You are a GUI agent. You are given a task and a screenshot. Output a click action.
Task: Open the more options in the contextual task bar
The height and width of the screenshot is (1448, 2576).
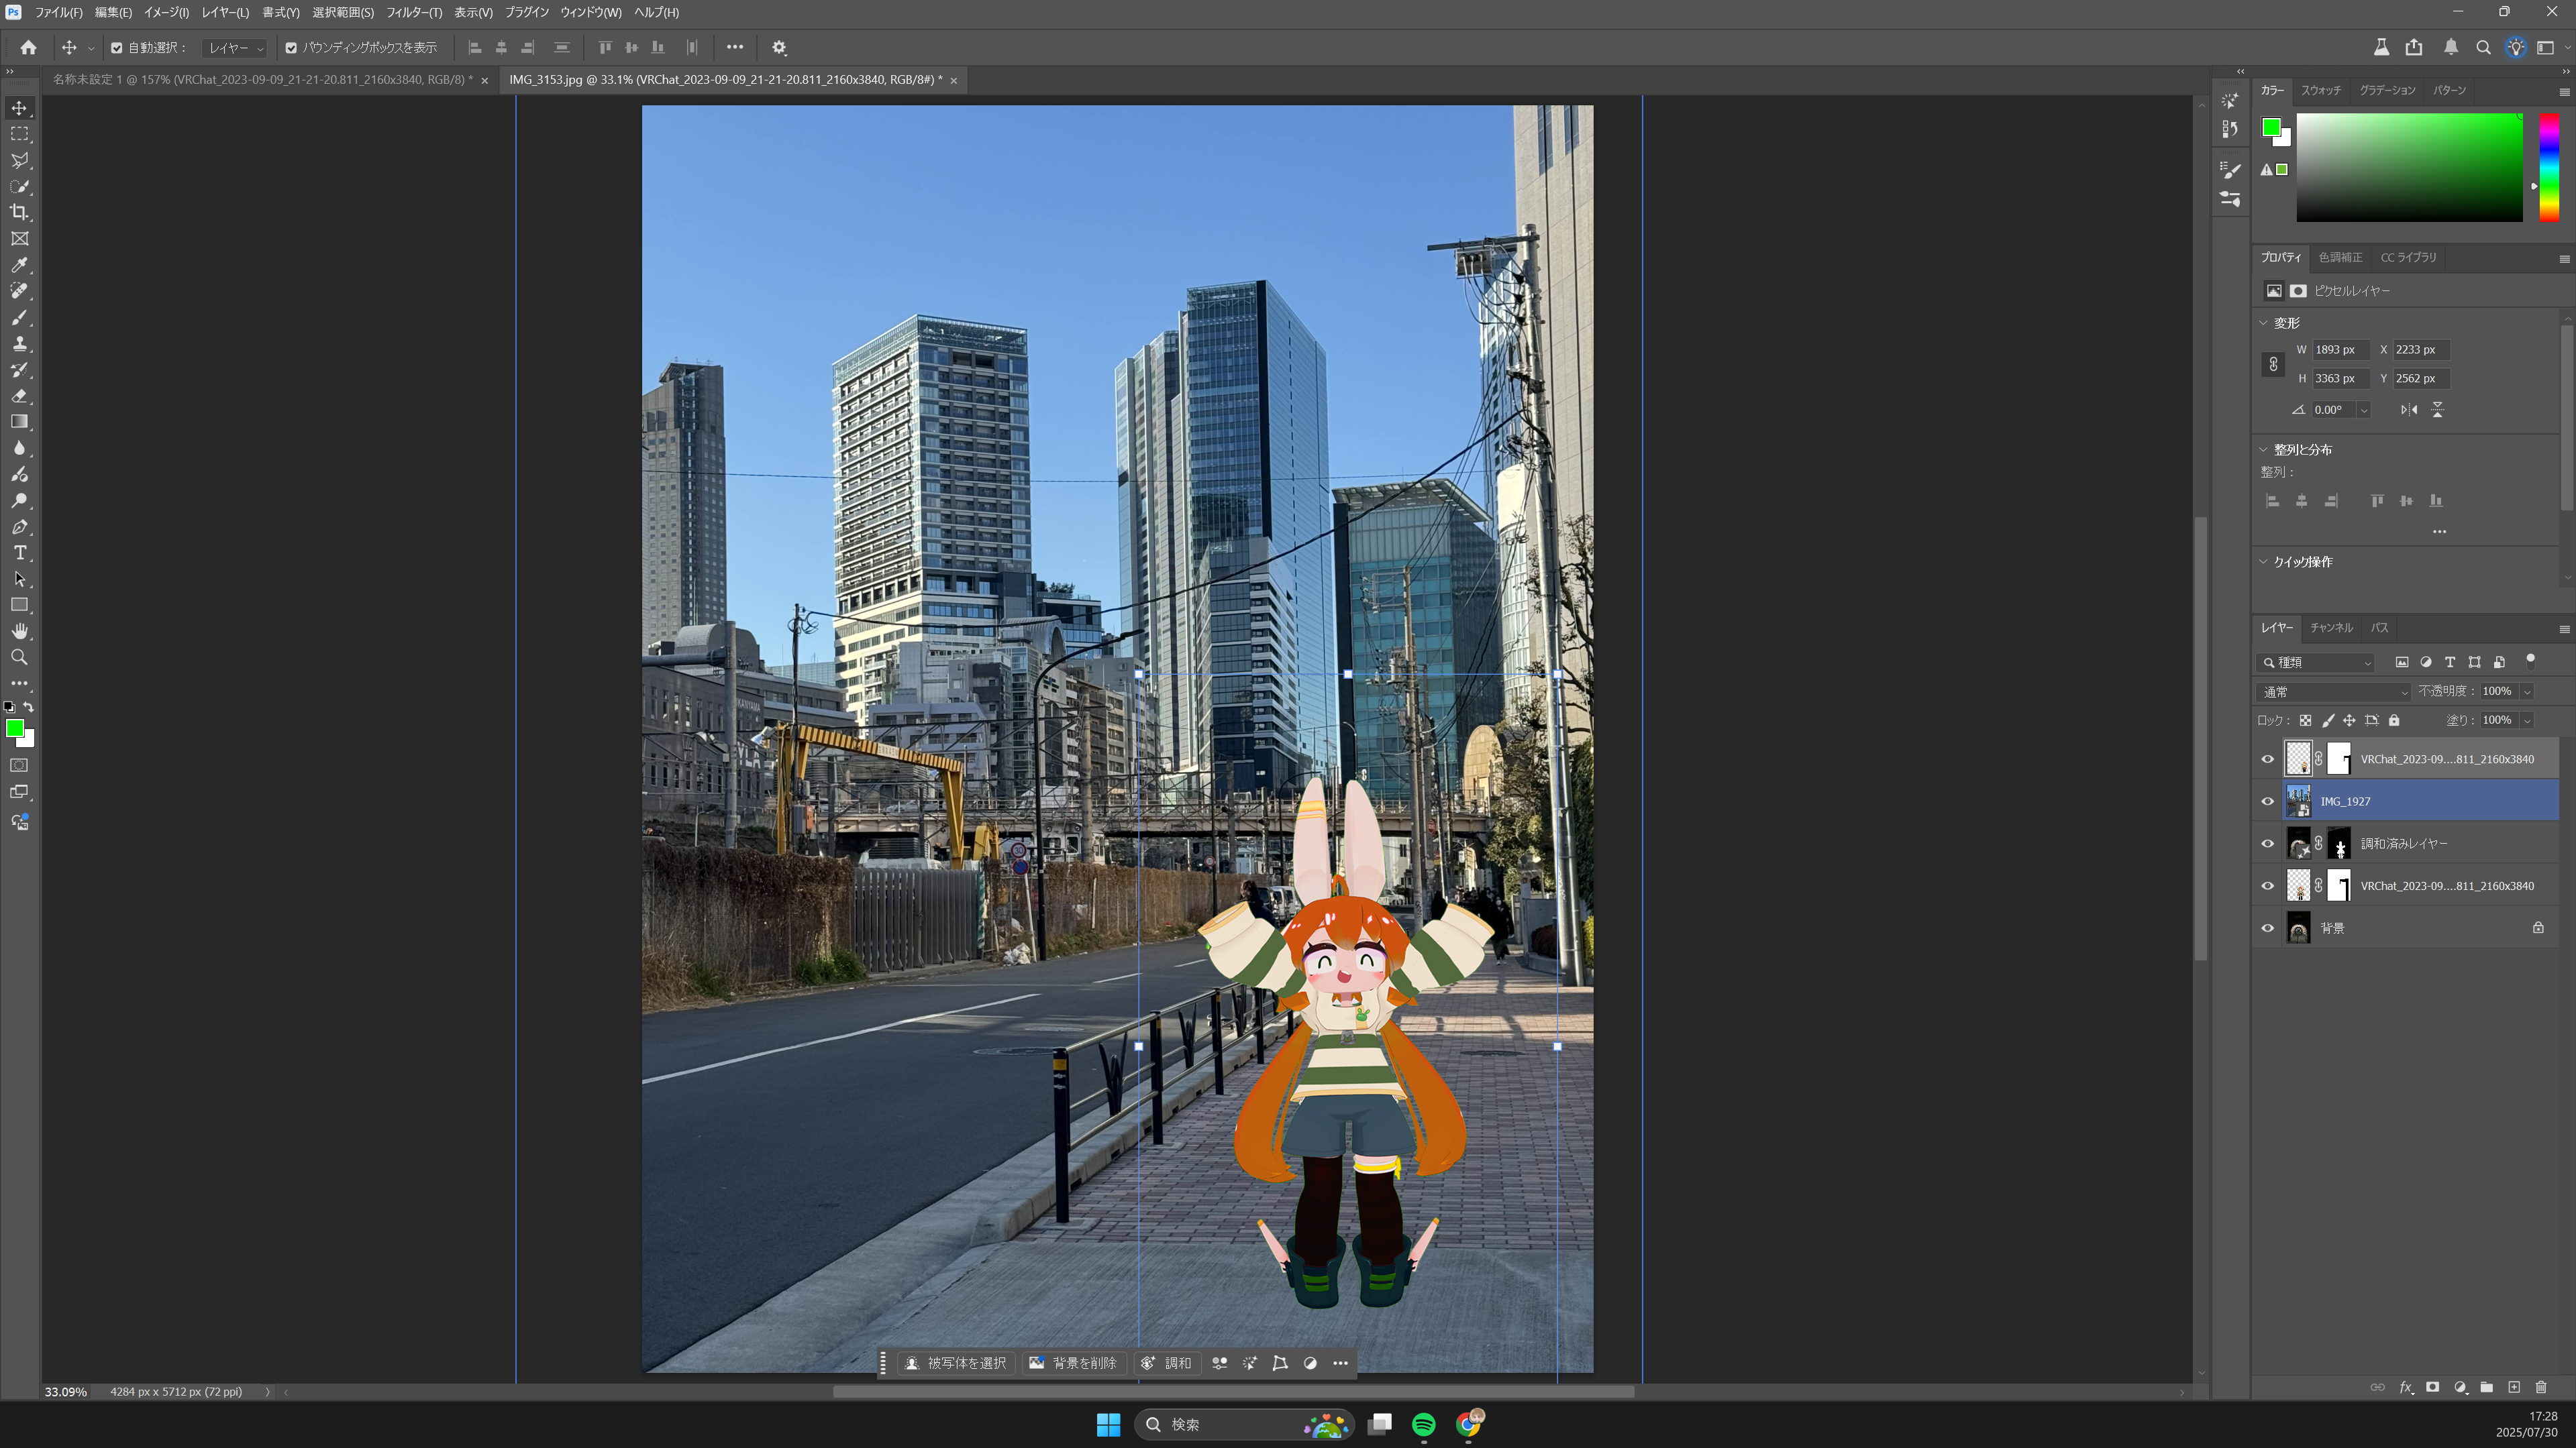1340,1363
